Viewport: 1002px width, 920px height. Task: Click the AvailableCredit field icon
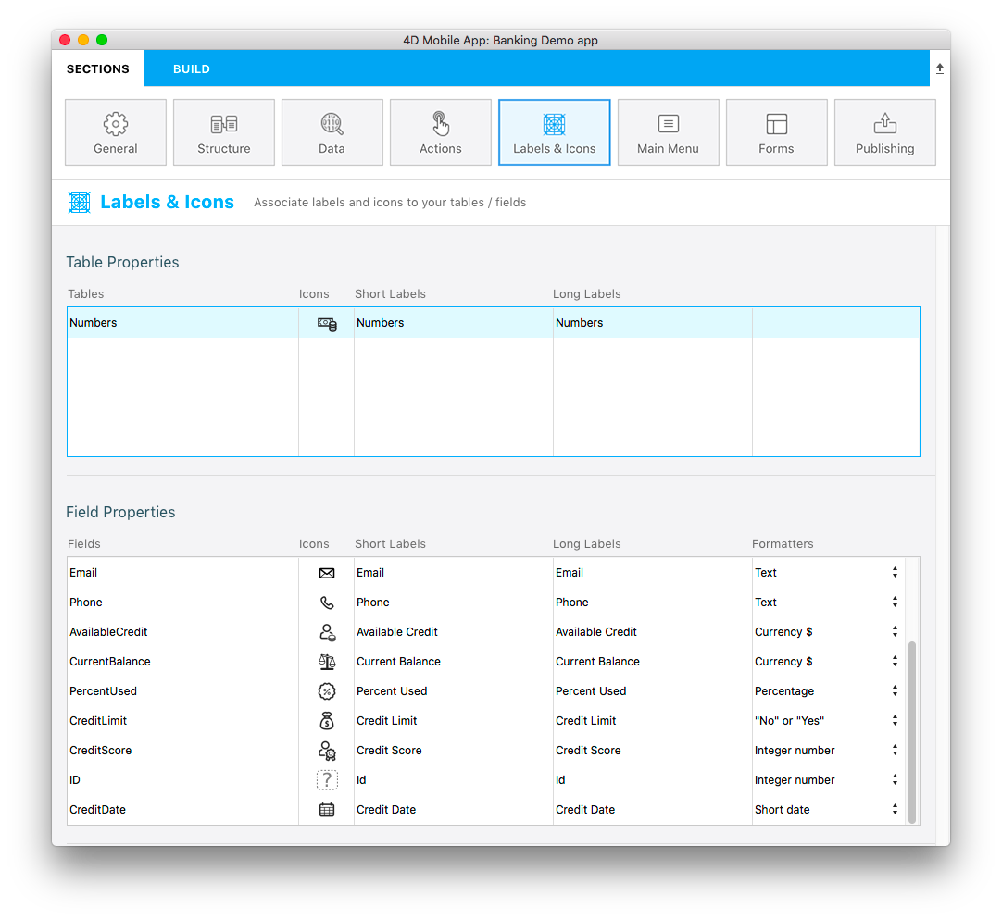click(327, 632)
